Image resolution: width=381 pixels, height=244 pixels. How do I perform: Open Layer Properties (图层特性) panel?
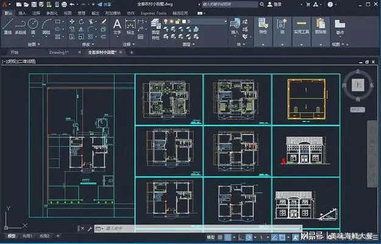click(x=155, y=26)
